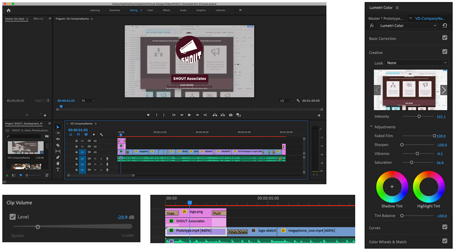
Task: Uncheck Clip Volume Level checkbox
Action: (x=13, y=217)
